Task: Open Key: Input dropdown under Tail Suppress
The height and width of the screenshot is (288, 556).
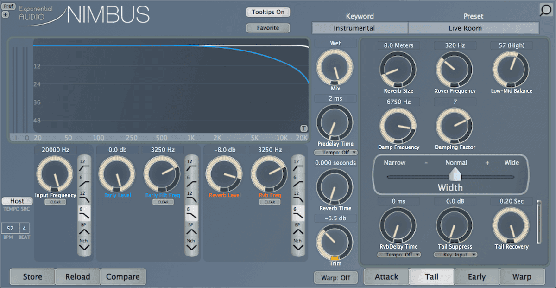Action: tap(455, 255)
